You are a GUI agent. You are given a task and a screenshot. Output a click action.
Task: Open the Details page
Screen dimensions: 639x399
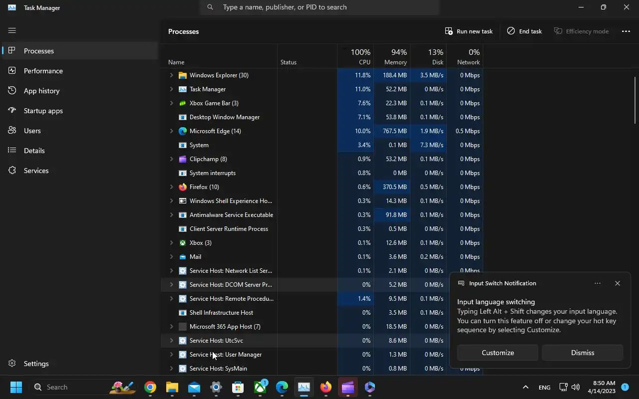80,151
